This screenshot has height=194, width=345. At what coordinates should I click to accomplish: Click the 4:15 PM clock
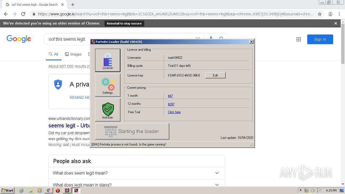click(331, 190)
